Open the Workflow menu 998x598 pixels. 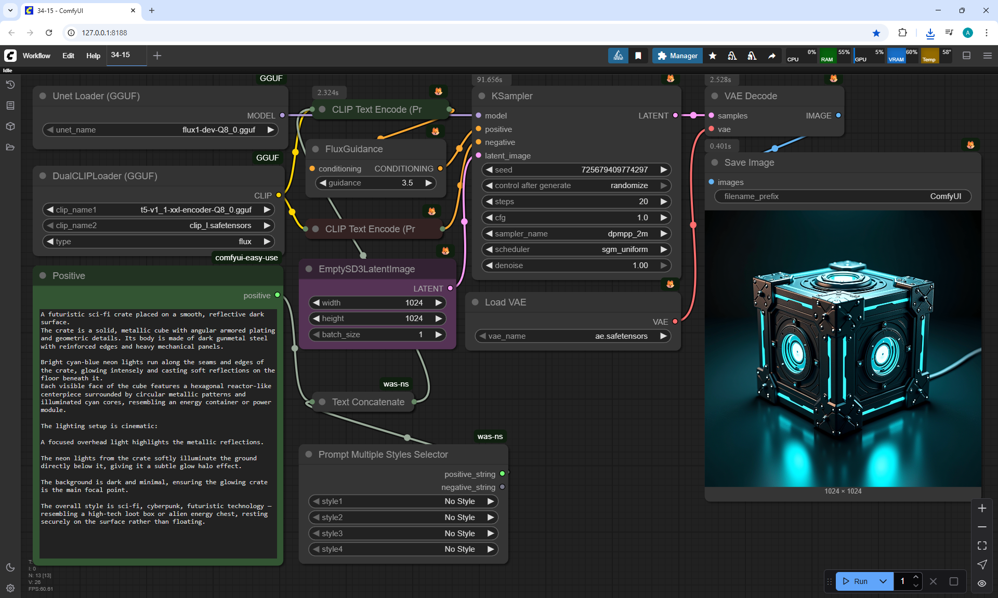(36, 56)
